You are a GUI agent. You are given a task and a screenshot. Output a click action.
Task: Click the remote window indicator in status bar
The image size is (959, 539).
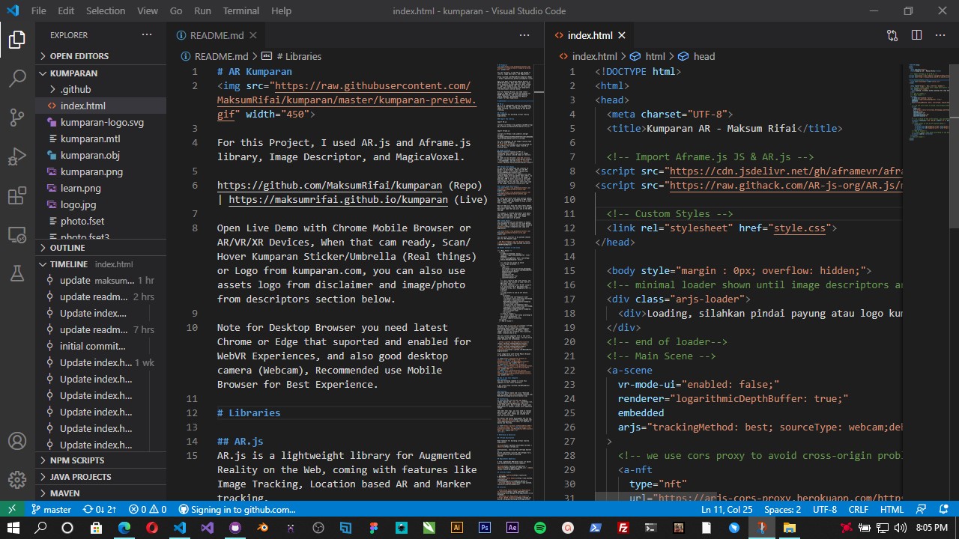click(11, 509)
